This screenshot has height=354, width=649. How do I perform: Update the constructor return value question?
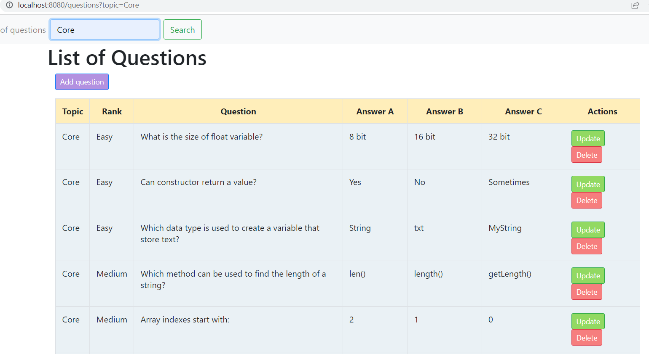[x=588, y=184]
